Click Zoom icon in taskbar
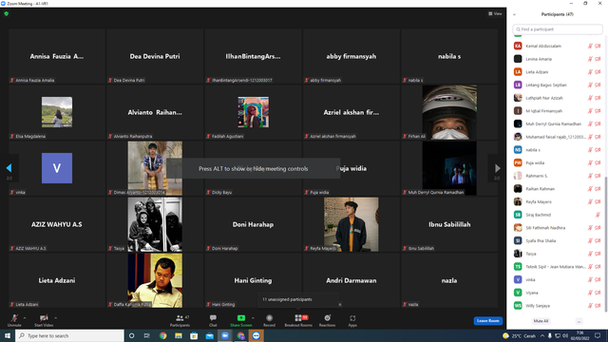The height and width of the screenshot is (342, 608). 225,335
